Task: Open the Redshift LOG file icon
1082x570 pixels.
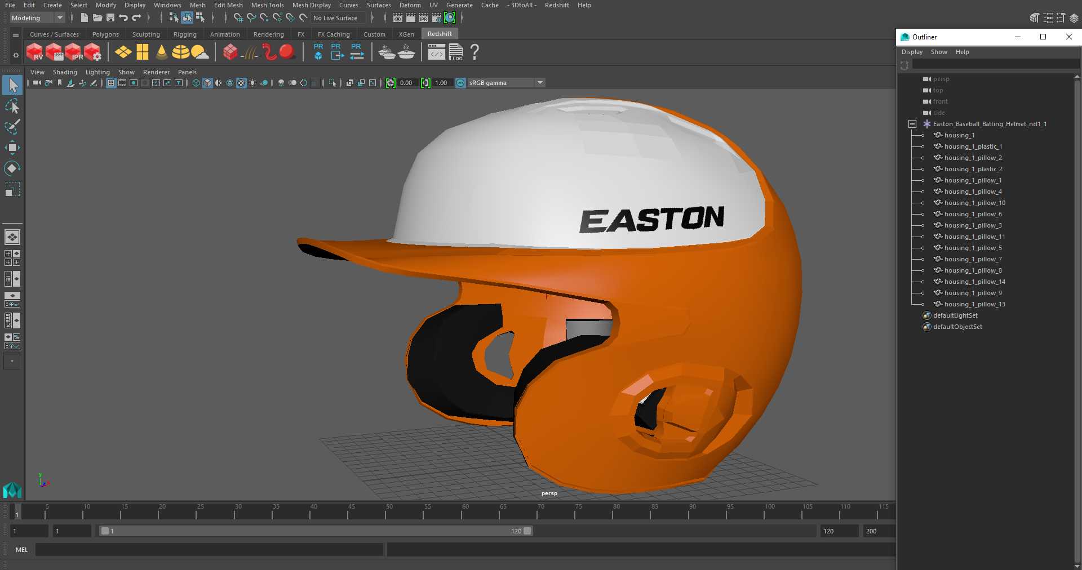Action: click(x=456, y=52)
